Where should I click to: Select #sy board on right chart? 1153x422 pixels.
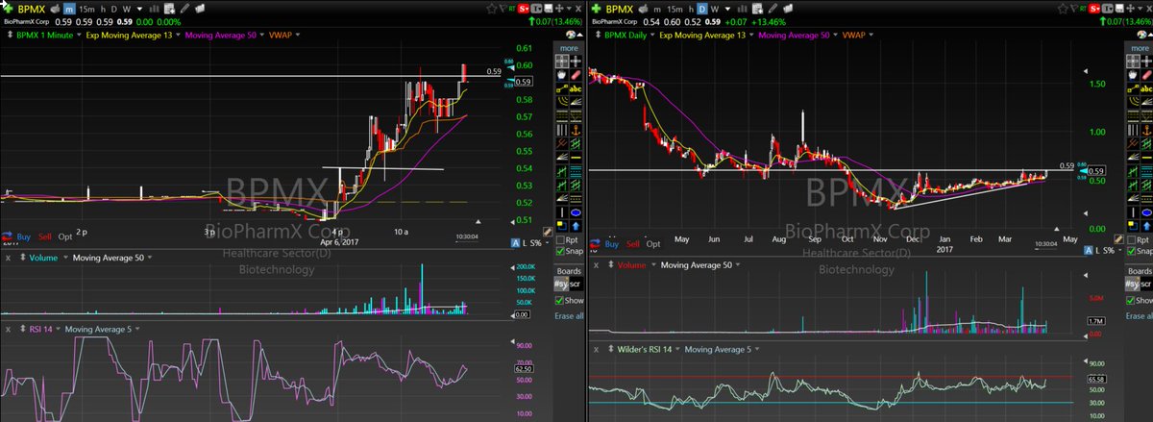tap(1132, 284)
